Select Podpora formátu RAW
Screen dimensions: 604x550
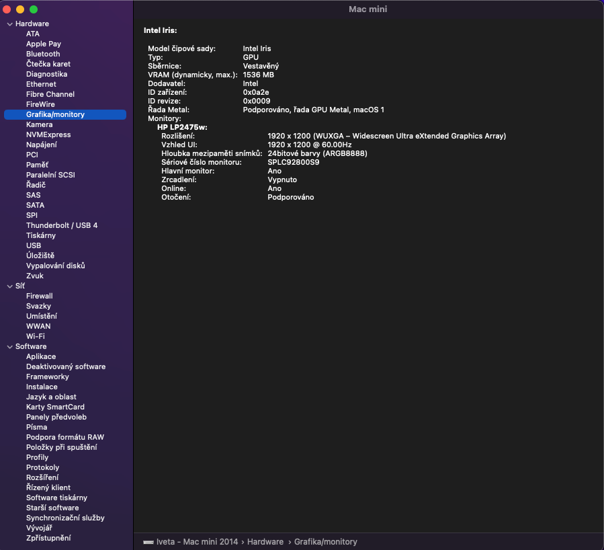(65, 437)
